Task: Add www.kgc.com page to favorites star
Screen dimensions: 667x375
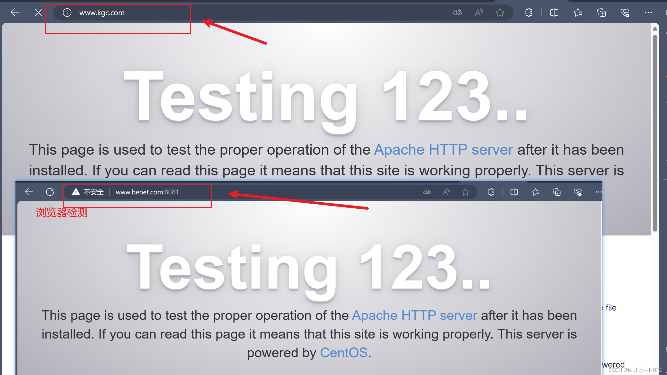Action: (x=500, y=13)
